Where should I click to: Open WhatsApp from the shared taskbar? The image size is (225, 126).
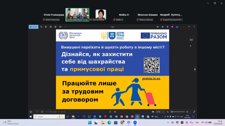click(x=89, y=116)
